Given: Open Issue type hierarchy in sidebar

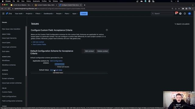Looking at the screenshot, I should click(x=9, y=38).
